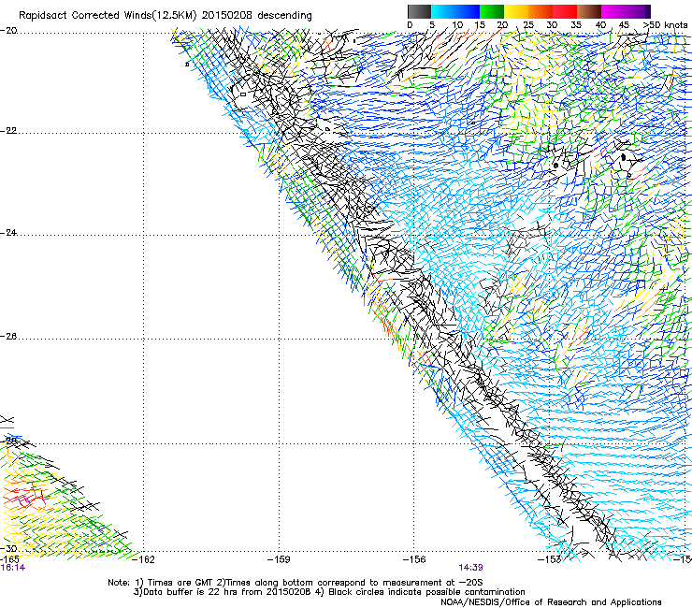Screen dimensions: 692x608
Task: Click the latitude label '-20'
Action: click(8, 31)
